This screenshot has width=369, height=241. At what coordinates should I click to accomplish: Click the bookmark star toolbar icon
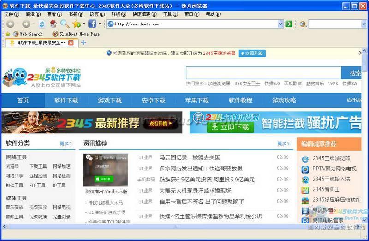(77, 24)
